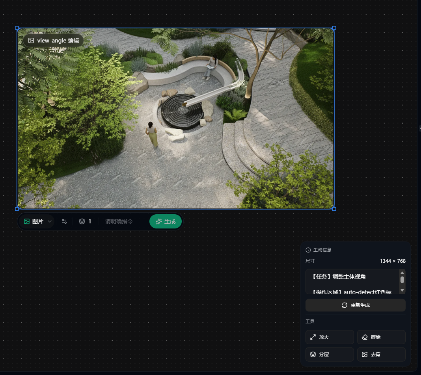Select the 分层 (layer split) tool
Image resolution: width=421 pixels, height=375 pixels.
point(329,355)
